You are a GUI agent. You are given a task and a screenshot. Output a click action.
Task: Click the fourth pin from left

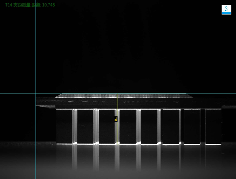[x=139, y=127]
